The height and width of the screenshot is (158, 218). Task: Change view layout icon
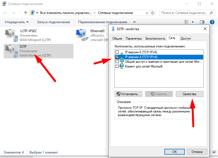pyautogui.click(x=186, y=22)
